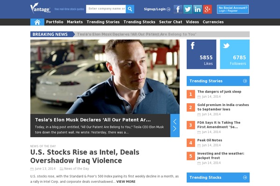The image size is (280, 186).
Task: Click the Signup/Login link
Action: (155, 9)
